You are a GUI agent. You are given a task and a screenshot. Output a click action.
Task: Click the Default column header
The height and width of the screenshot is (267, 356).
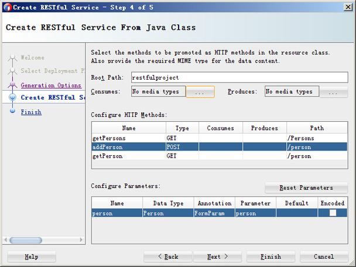[x=297, y=203]
